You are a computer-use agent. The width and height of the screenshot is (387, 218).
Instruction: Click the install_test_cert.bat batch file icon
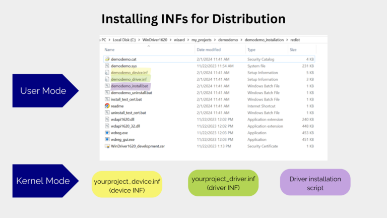pos(107,99)
